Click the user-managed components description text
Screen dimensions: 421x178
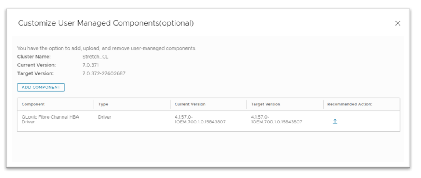[x=107, y=48]
